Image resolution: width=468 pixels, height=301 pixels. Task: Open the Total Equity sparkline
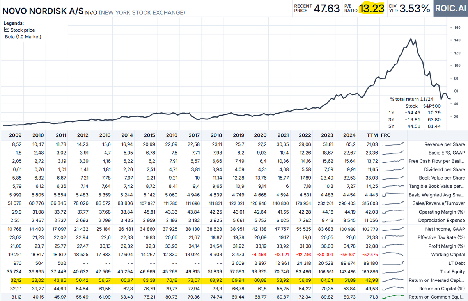[x=394, y=272]
